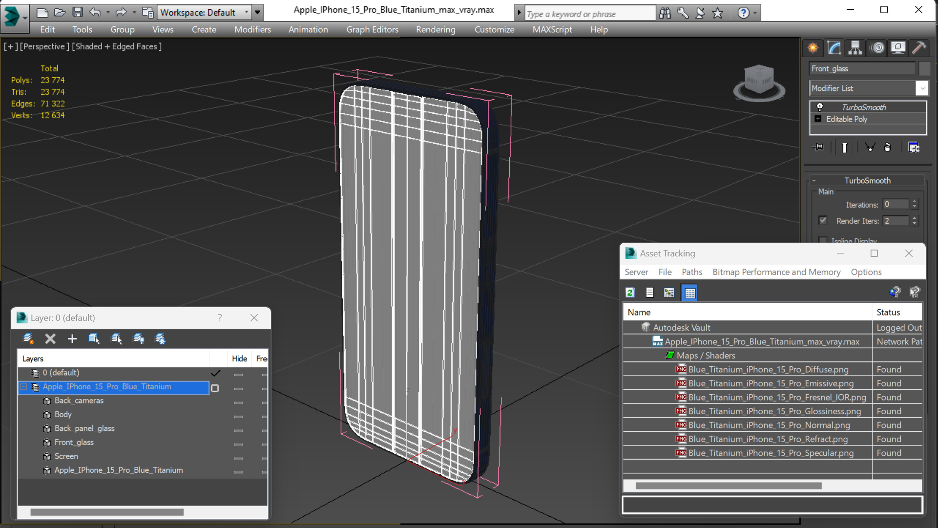Undo the last action with the arrow icon
This screenshot has height=528, width=938.
point(95,12)
